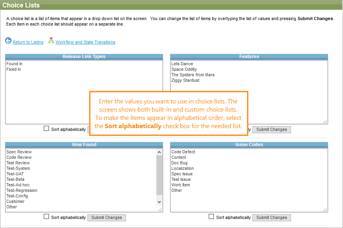
Task: Click the Issue Codes section header
Action: 249,145
